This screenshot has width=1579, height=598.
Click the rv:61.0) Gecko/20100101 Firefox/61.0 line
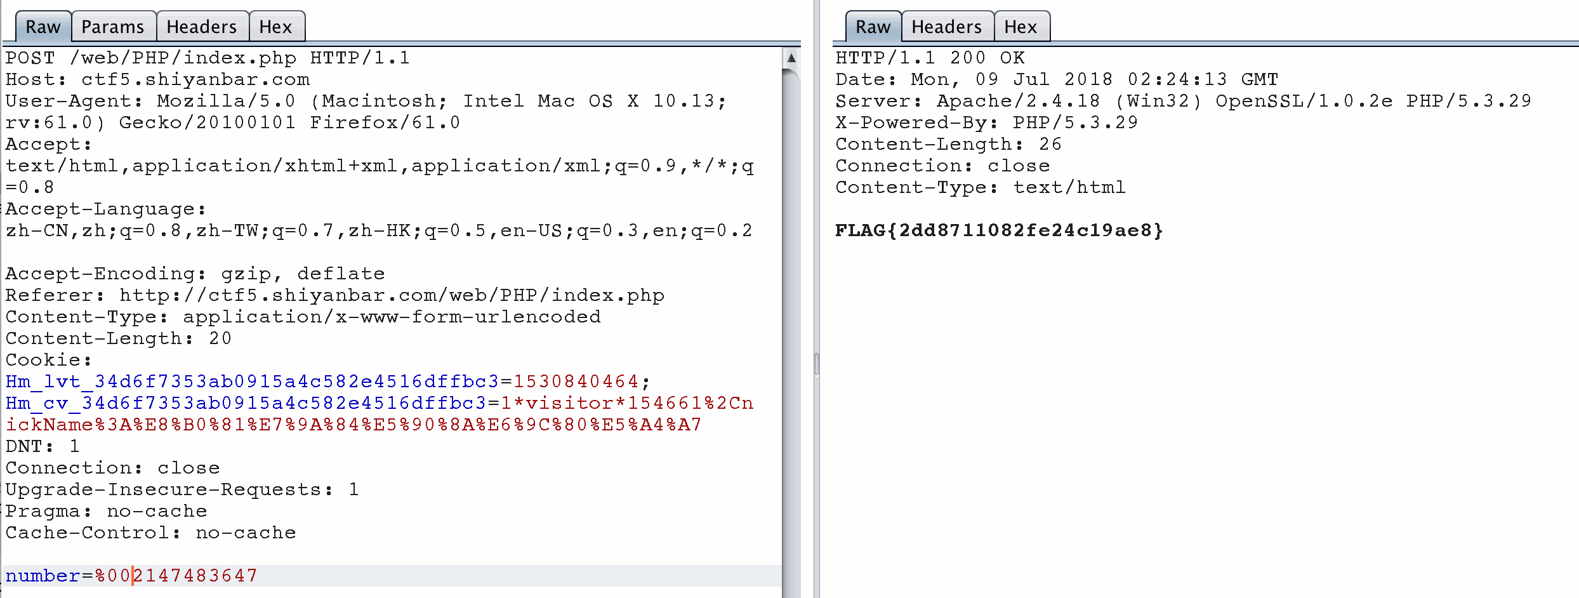tap(233, 123)
